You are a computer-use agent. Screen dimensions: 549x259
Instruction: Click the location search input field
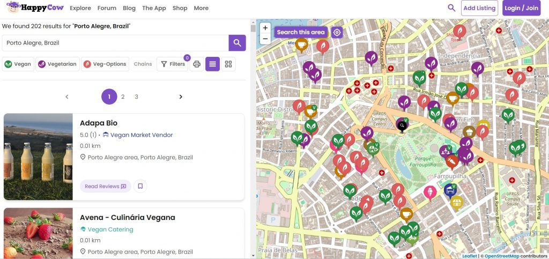point(116,43)
